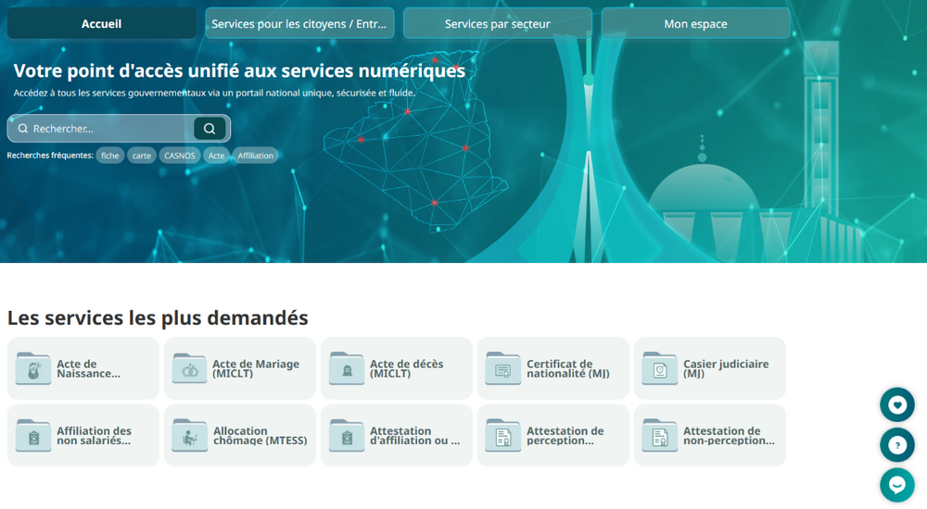Open the Services par secteur tab

click(x=498, y=24)
